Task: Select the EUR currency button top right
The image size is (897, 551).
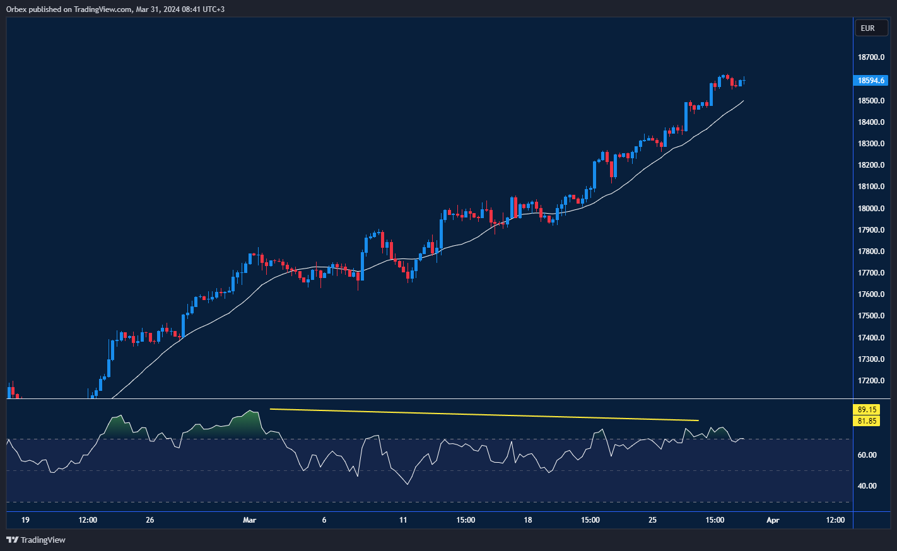Action: tap(871, 28)
